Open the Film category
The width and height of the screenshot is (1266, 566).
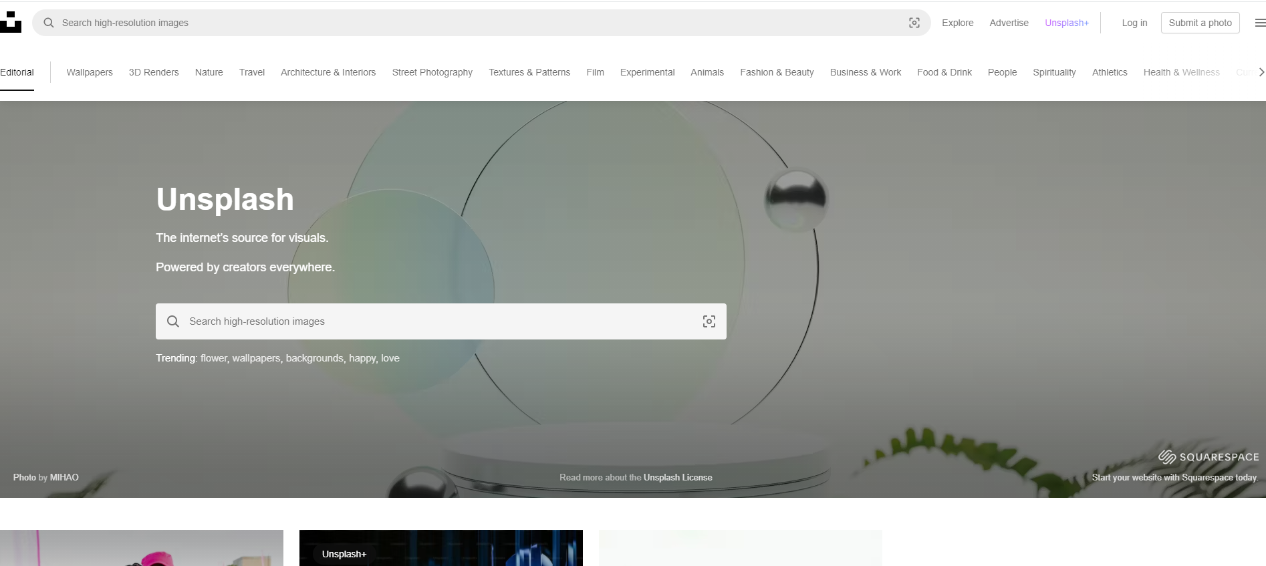pos(595,72)
